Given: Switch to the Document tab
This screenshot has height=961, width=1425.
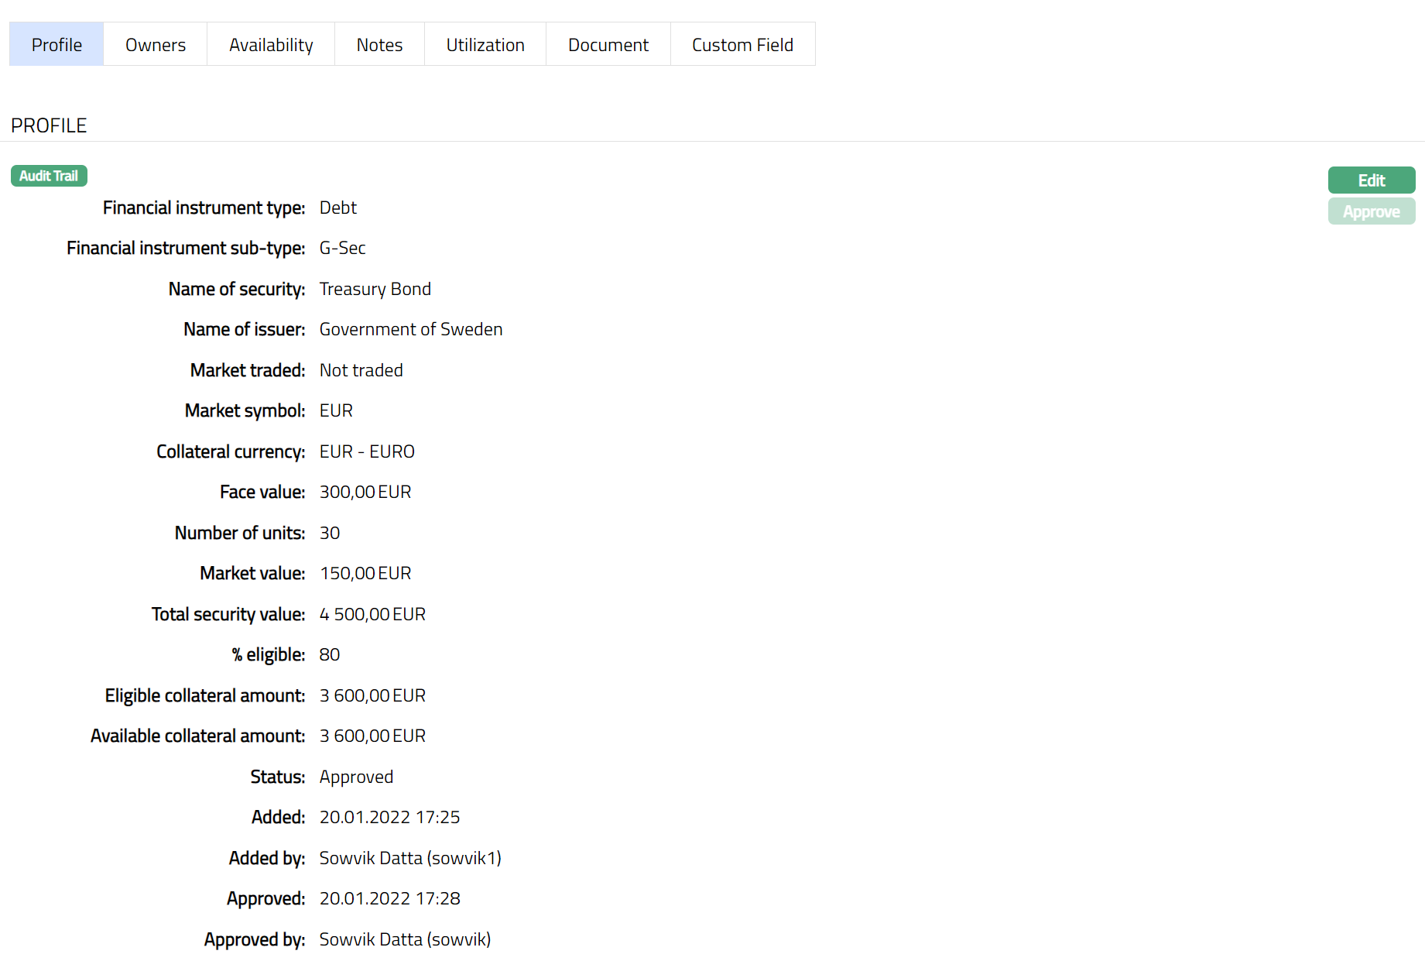Looking at the screenshot, I should [x=608, y=45].
